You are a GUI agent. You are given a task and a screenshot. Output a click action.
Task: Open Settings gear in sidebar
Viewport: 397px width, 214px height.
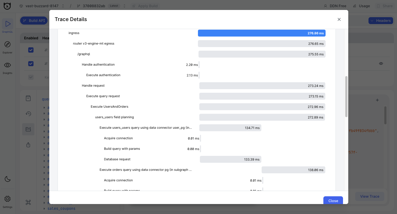[x=7, y=201]
